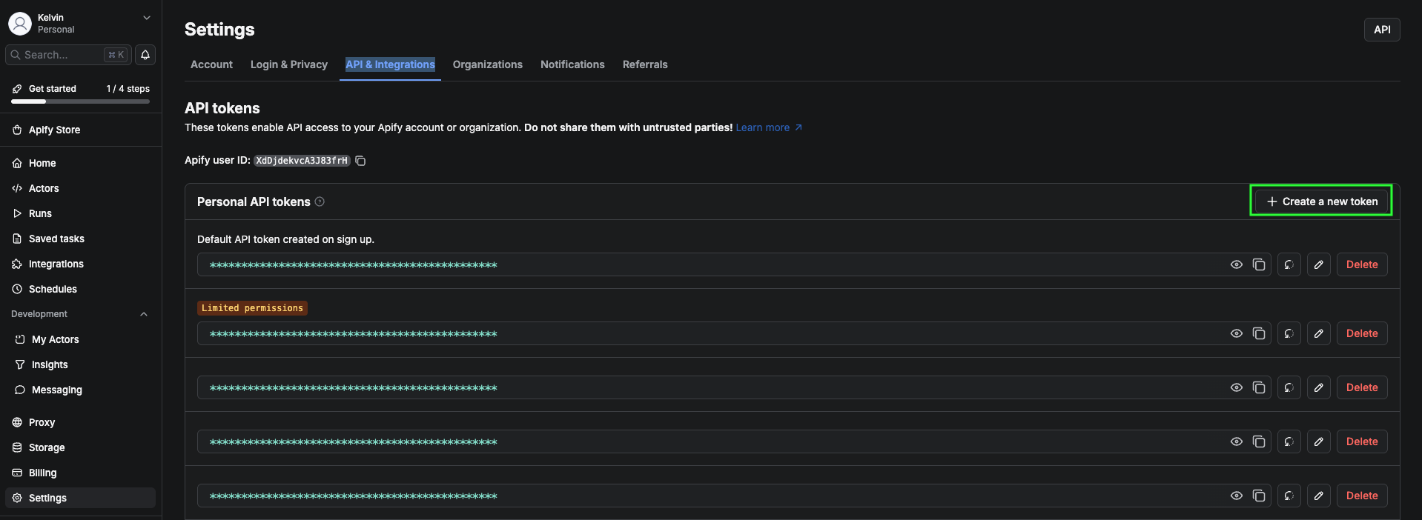Focus the sidebar Search field
This screenshot has height=520, width=1422.
click(68, 55)
